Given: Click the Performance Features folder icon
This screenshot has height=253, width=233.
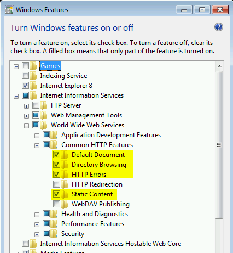Looking at the screenshot, I should pos(54,224).
